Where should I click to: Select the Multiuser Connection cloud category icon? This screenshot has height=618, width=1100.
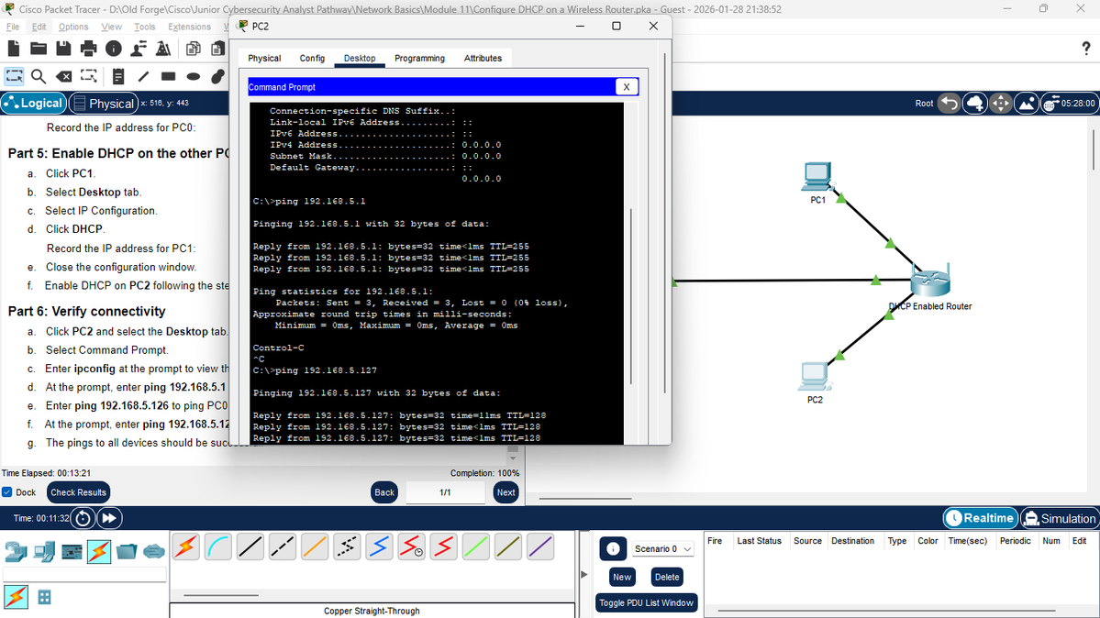point(154,552)
